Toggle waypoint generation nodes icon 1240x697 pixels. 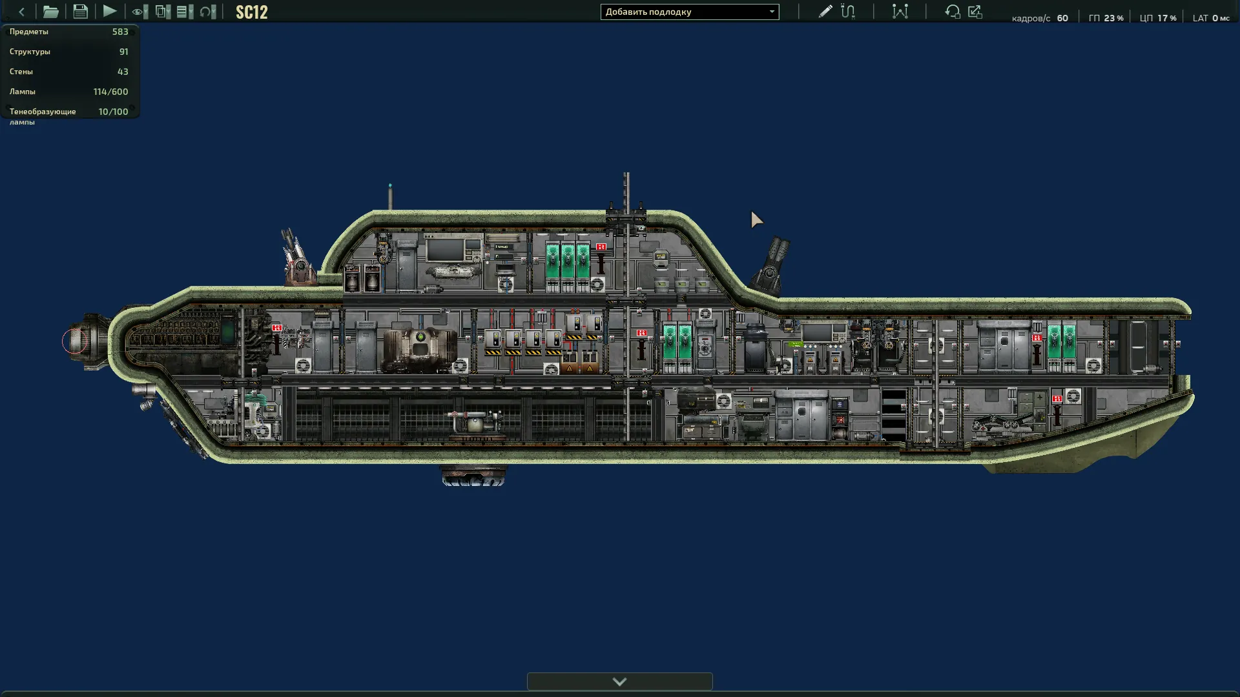pos(900,12)
